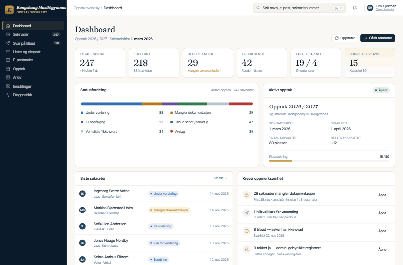Click the Opptak 2026 / 2027 heading

point(294,106)
